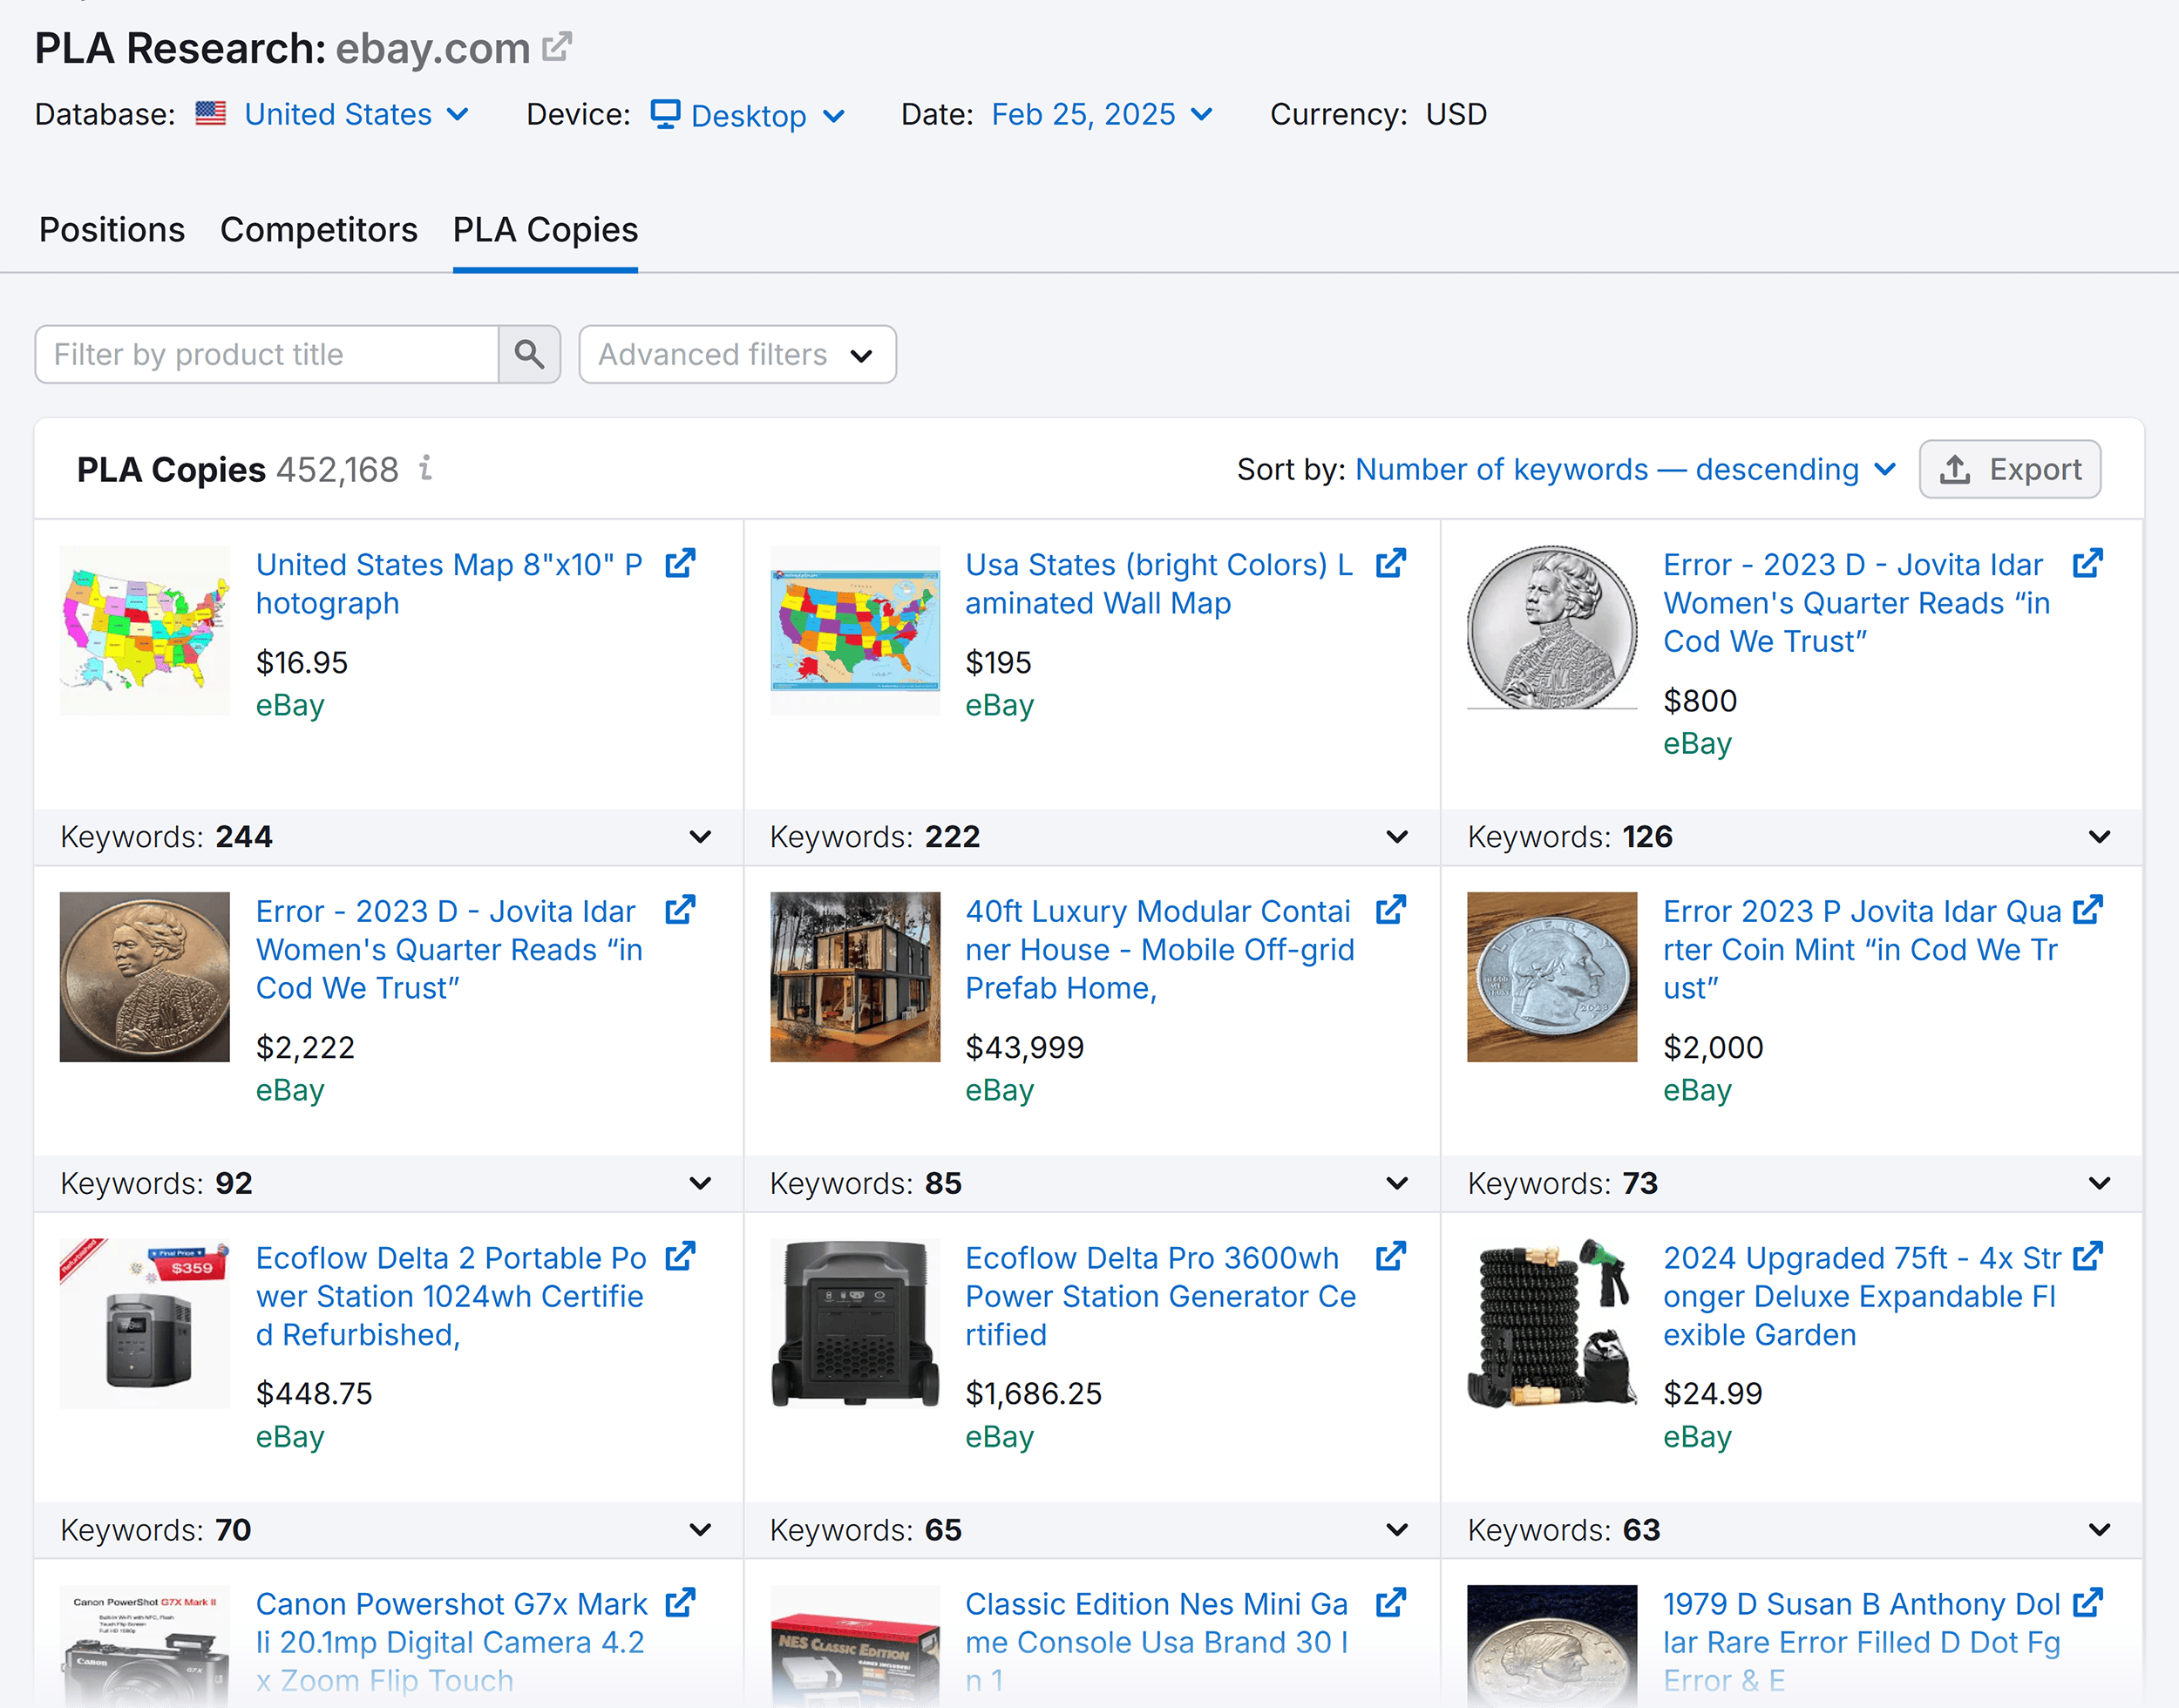Click the $43,999 price text

(1024, 1047)
